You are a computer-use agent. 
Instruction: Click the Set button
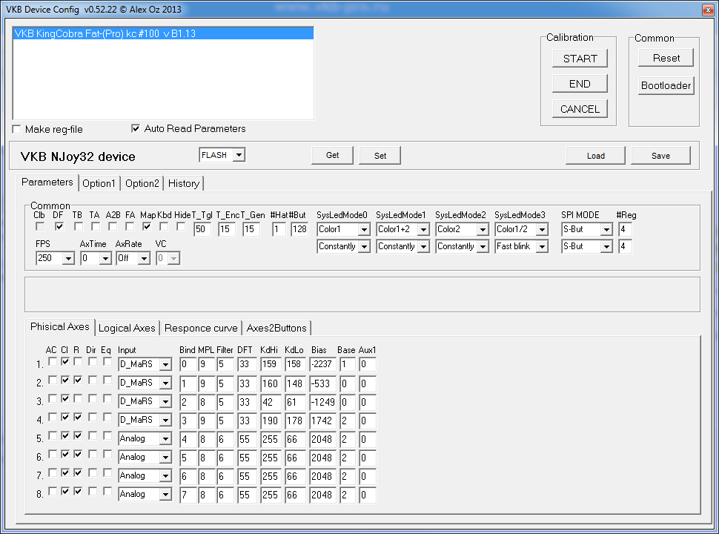380,156
